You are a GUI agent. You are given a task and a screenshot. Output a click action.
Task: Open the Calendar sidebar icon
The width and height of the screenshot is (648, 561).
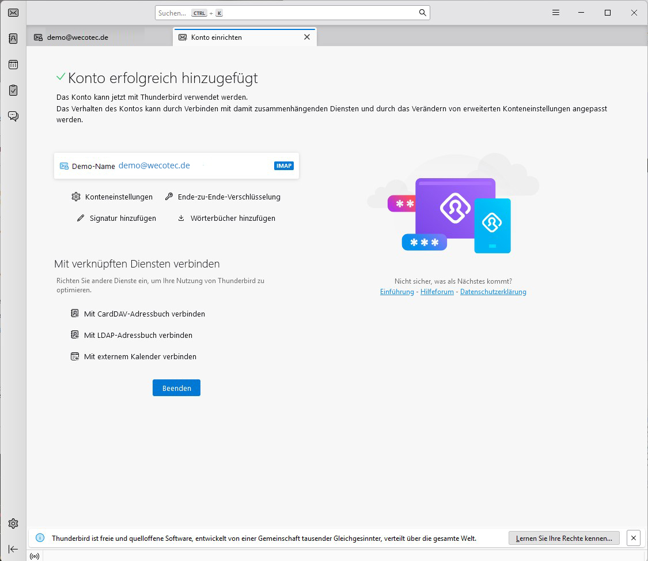tap(13, 65)
